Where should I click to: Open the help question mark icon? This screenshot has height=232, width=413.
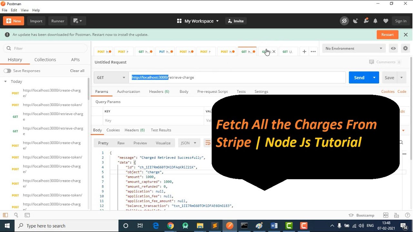click(408, 215)
